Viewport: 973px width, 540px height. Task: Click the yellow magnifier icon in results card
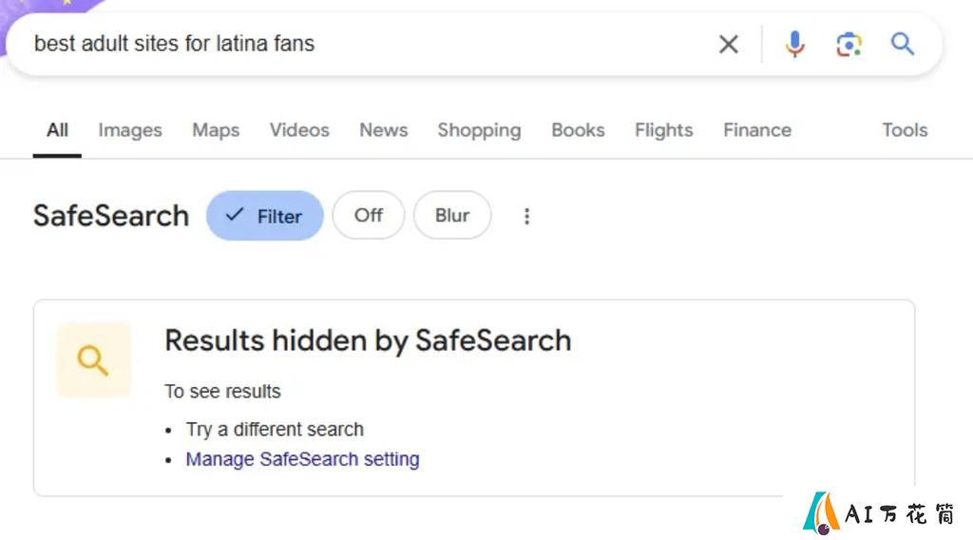tap(94, 360)
